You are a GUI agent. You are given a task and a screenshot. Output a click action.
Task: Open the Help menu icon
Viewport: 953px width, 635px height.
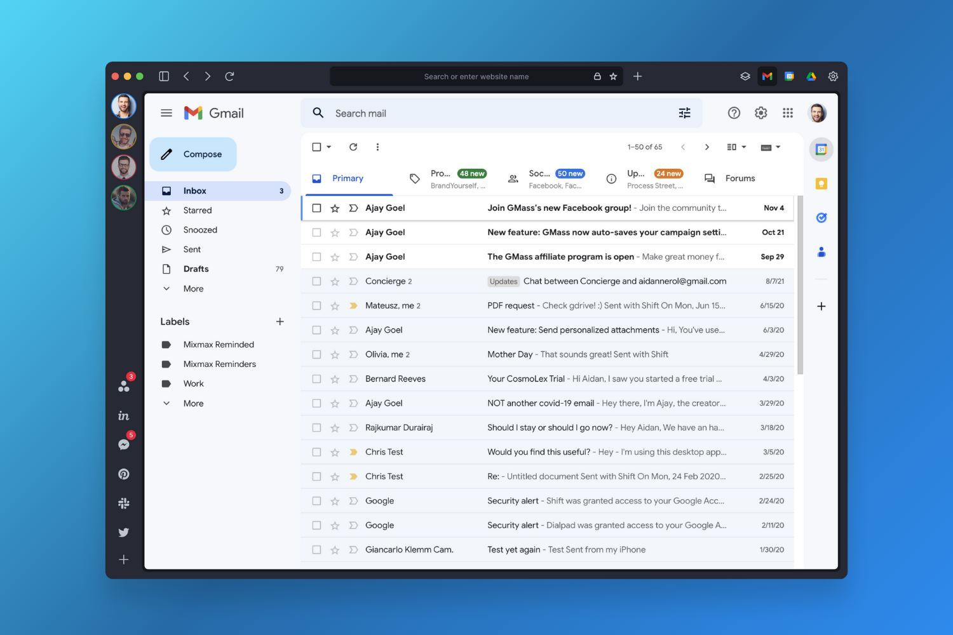[x=734, y=112]
